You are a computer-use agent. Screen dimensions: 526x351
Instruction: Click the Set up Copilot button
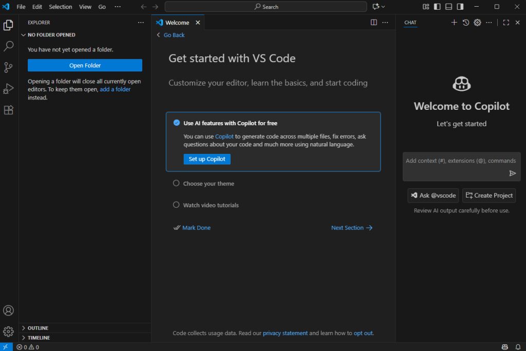pyautogui.click(x=207, y=159)
